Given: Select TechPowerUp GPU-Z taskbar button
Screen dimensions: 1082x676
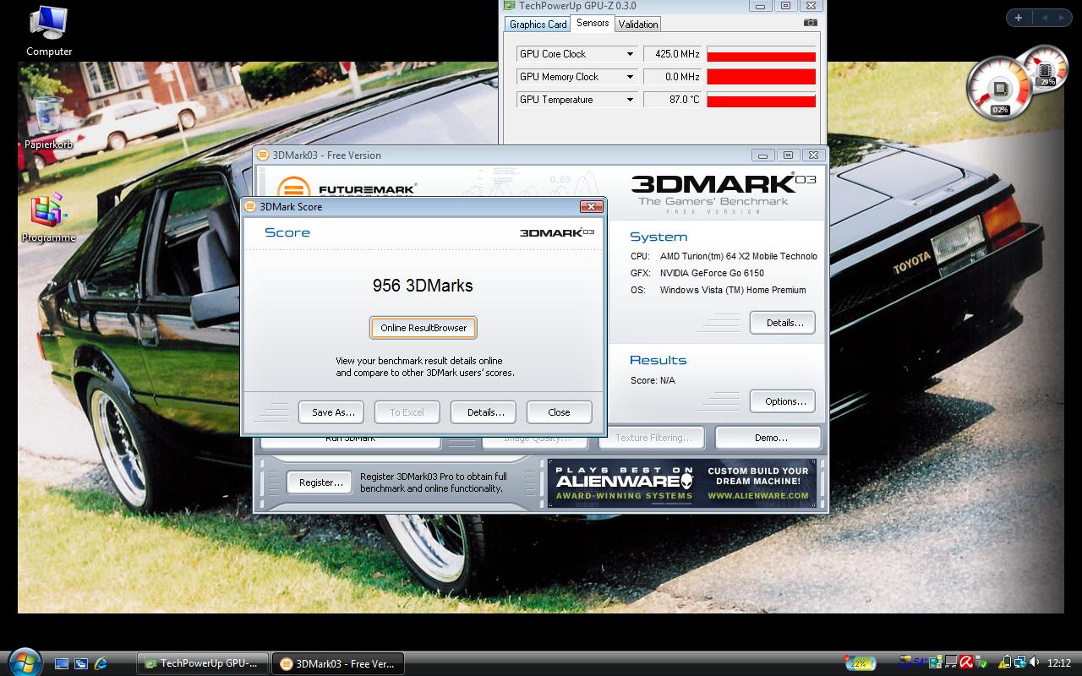Looking at the screenshot, I should tap(203, 663).
